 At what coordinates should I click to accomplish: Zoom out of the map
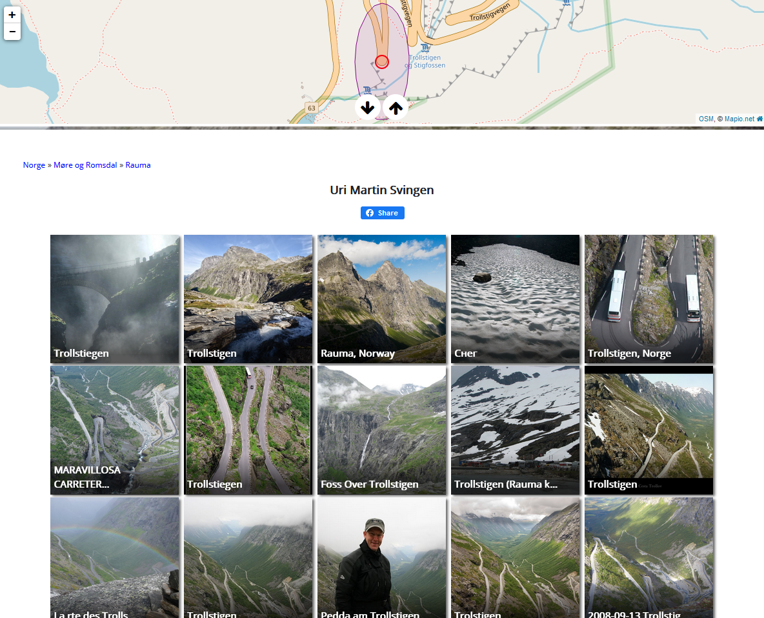(x=12, y=32)
